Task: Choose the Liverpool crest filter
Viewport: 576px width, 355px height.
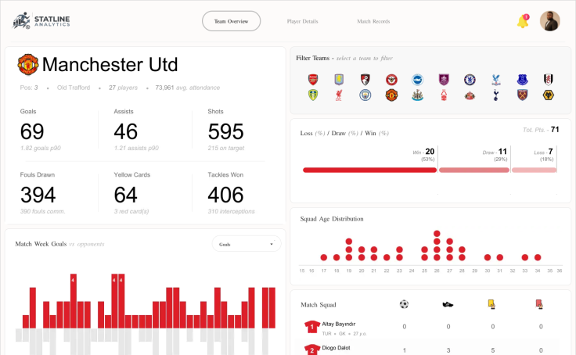Action: [339, 95]
